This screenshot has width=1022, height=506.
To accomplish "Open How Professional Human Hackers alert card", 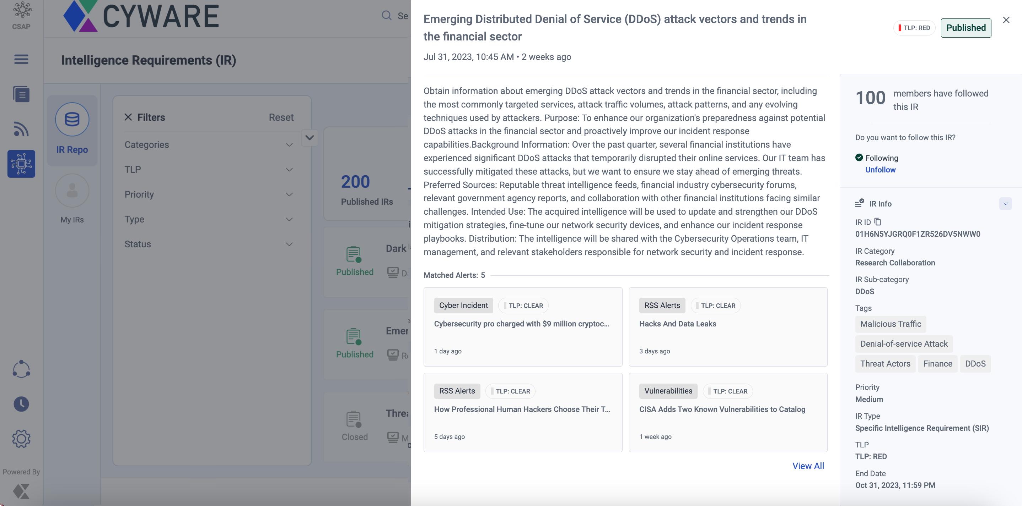I will pyautogui.click(x=523, y=412).
